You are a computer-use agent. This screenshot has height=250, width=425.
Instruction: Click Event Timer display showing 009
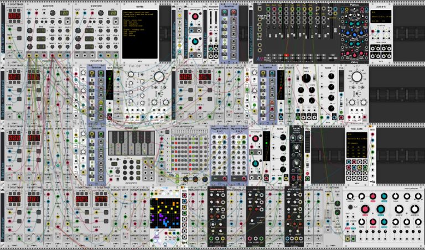pyautogui.click(x=185, y=77)
